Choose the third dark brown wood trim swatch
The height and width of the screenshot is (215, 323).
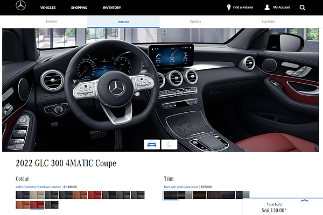pos(199,195)
